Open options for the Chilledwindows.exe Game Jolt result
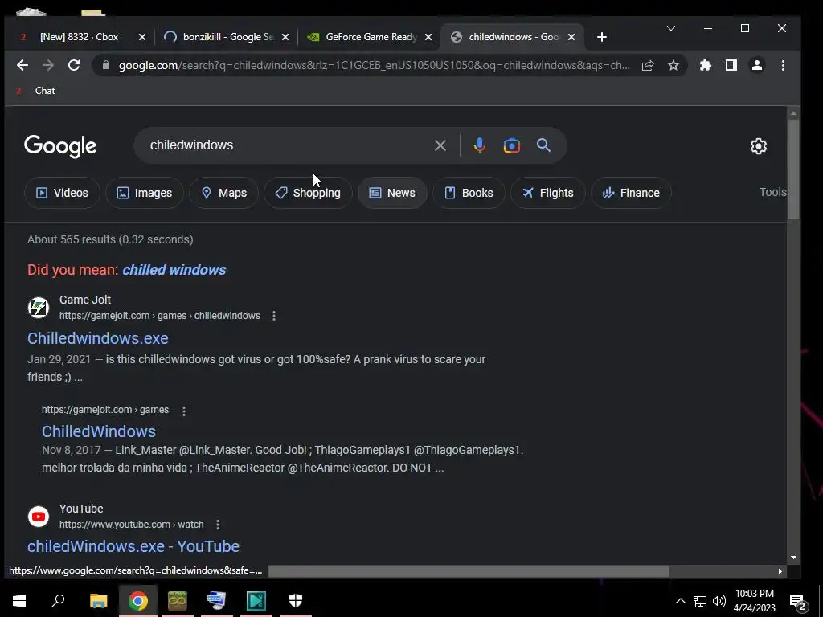The image size is (823, 617). [x=274, y=315]
